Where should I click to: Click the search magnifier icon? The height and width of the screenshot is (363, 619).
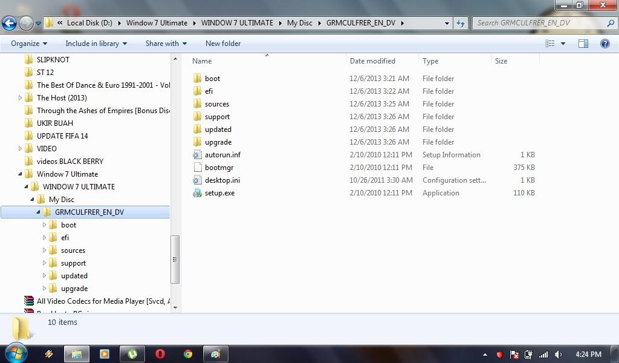[611, 23]
